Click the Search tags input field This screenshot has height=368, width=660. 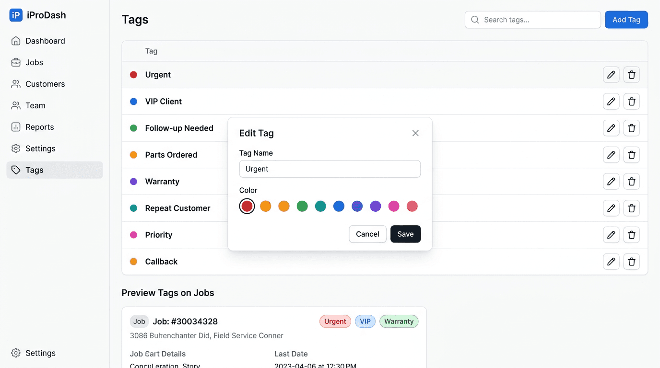point(532,20)
